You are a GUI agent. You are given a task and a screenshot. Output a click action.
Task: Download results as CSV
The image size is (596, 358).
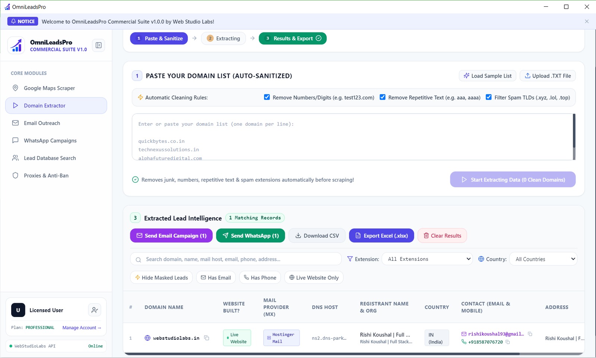tap(317, 235)
